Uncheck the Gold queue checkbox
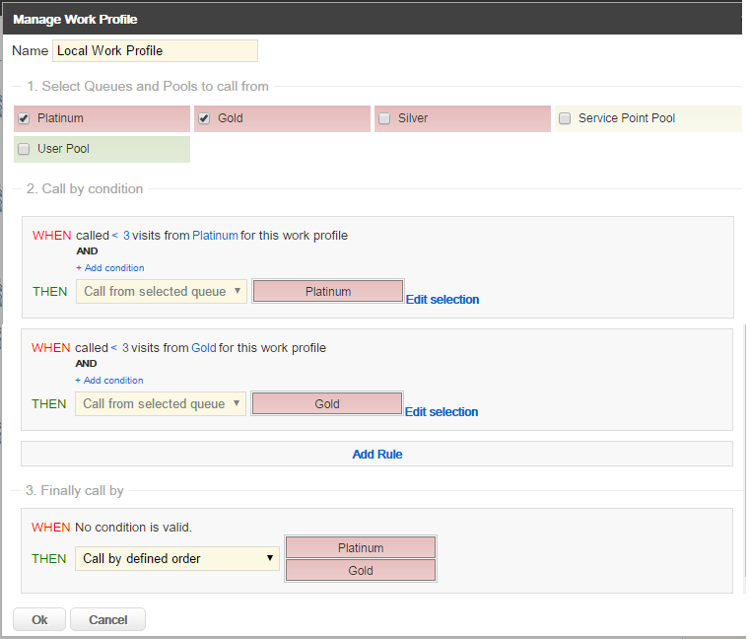The height and width of the screenshot is (639, 749). pos(204,118)
